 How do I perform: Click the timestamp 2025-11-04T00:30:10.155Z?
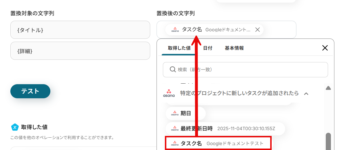(246, 129)
